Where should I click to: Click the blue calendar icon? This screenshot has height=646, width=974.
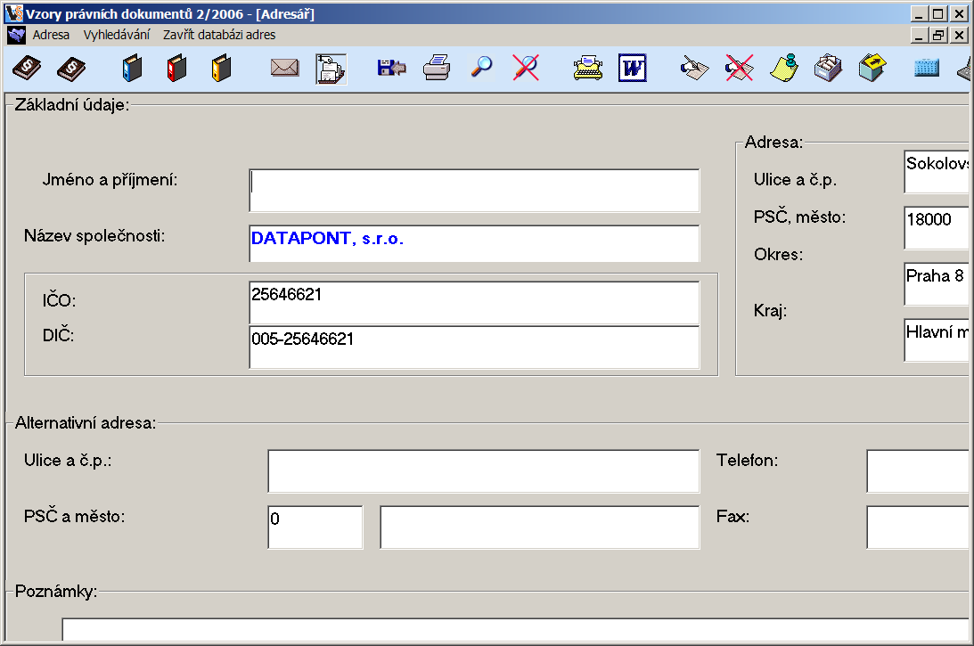pyautogui.click(x=926, y=68)
